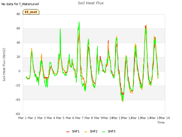Click the y-axis label -40
This screenshot has width=182, height=137.
click(x=18, y=100)
